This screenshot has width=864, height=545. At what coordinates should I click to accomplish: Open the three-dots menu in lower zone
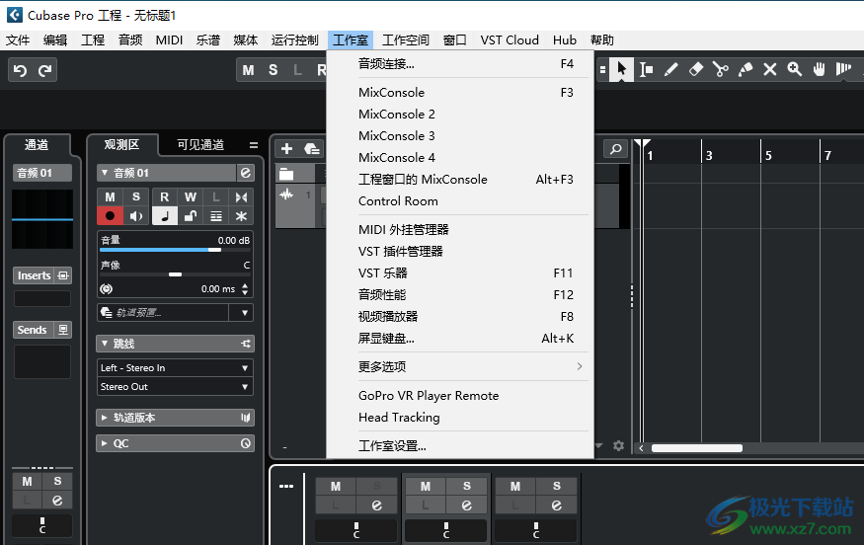[286, 486]
